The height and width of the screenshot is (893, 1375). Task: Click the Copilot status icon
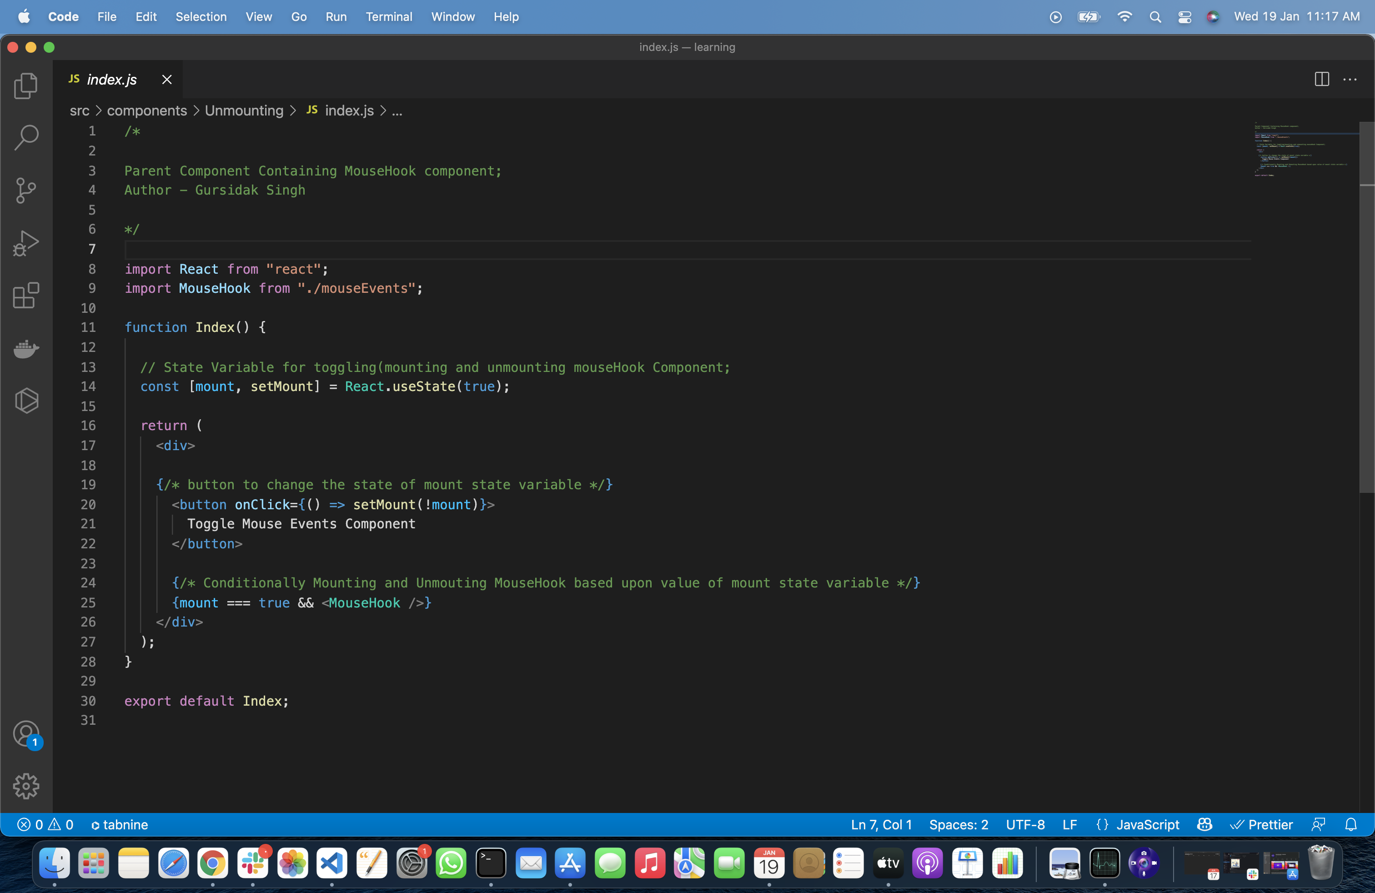[x=1204, y=824]
